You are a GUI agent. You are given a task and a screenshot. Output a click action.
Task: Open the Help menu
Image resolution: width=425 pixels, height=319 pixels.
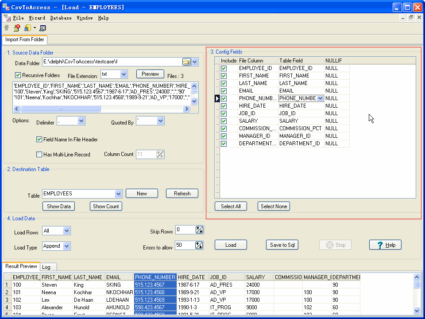click(103, 18)
